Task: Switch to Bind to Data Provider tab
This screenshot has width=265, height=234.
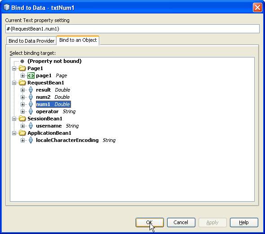Action: tap(31, 41)
